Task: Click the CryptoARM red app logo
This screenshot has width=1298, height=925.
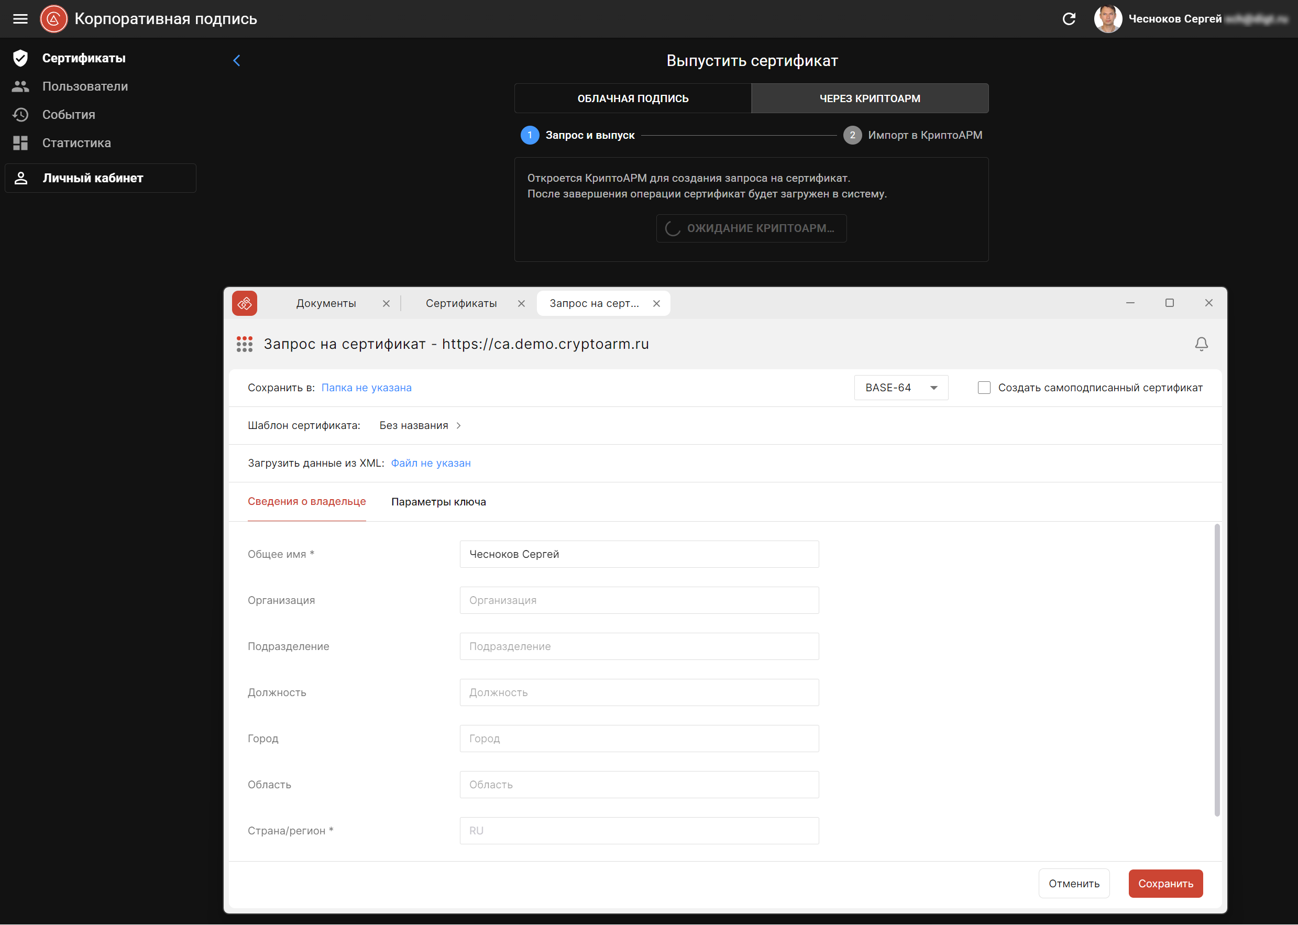Action: tap(244, 303)
